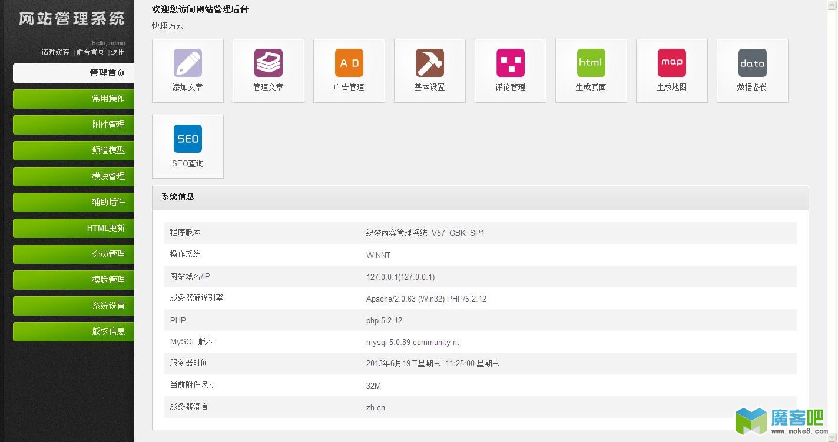Click the attachment size 32M value

373,386
